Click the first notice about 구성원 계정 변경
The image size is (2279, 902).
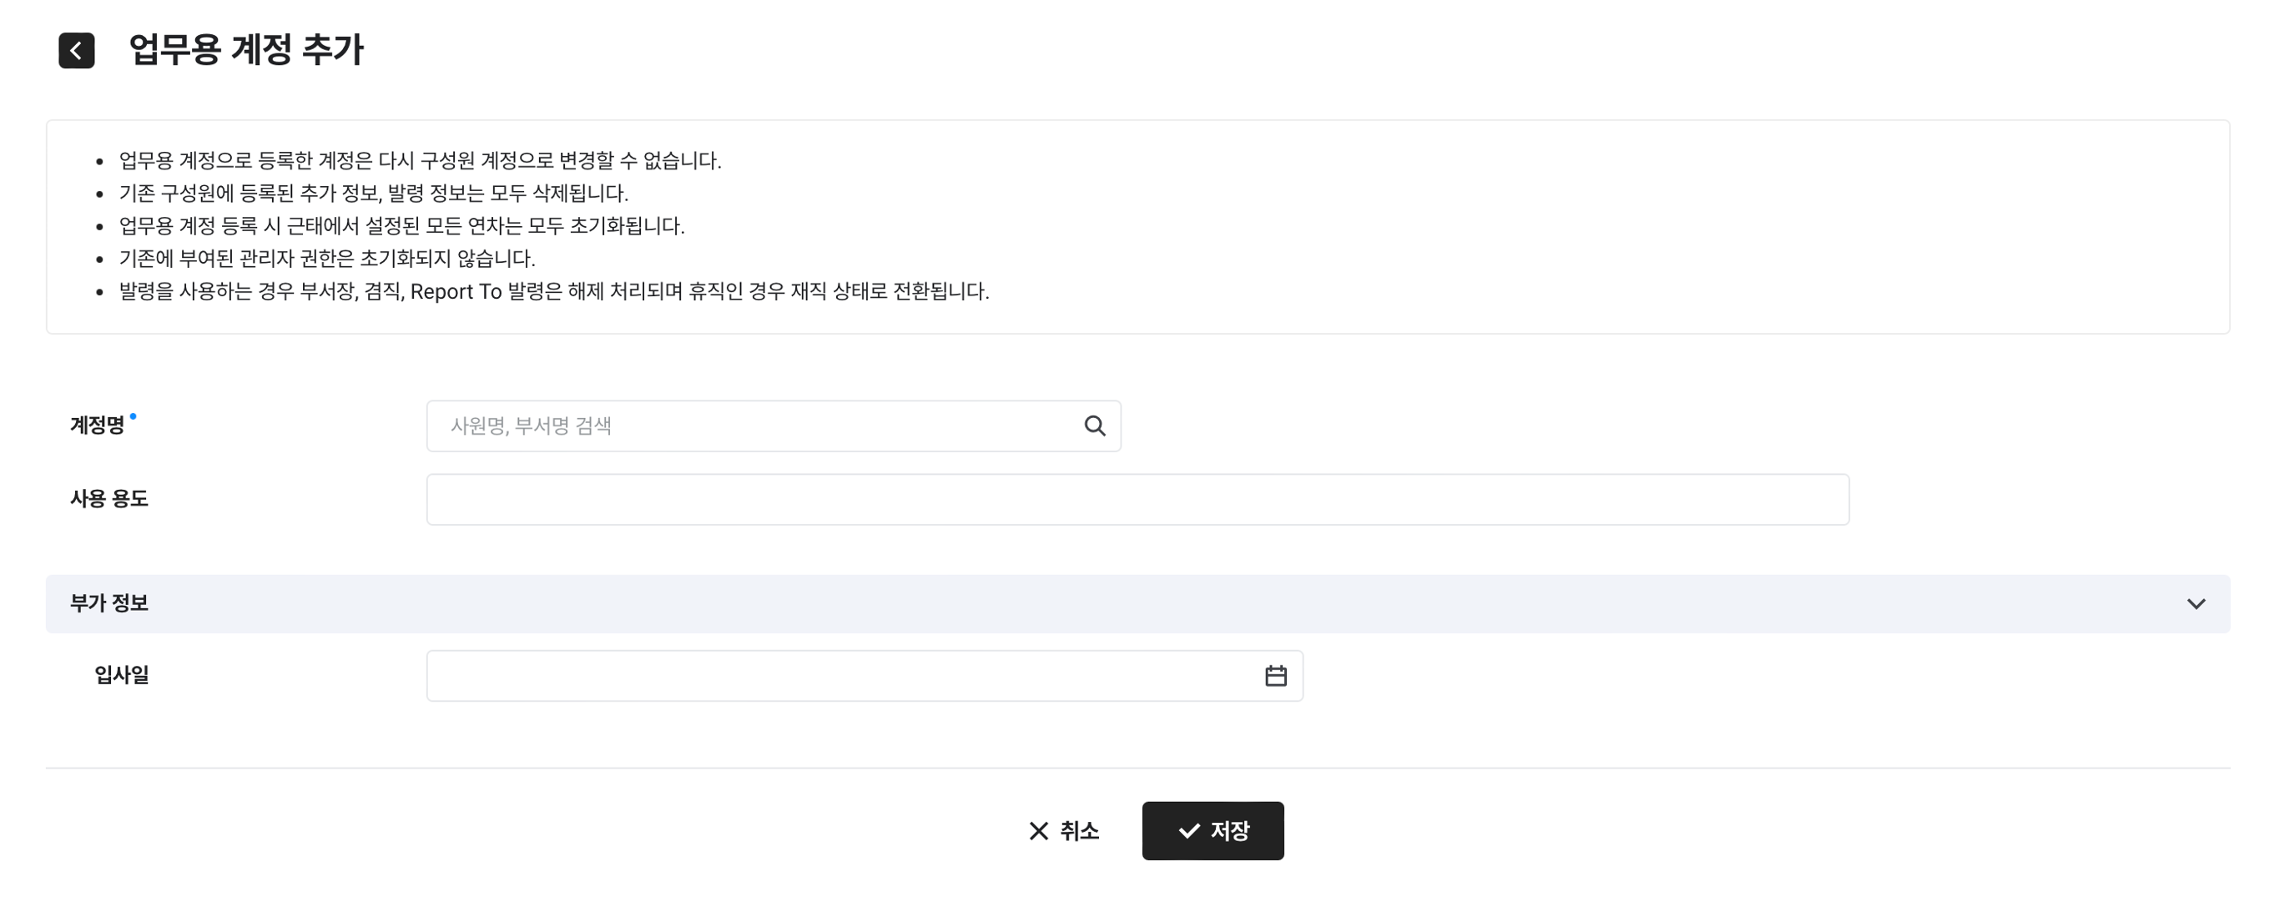420,161
